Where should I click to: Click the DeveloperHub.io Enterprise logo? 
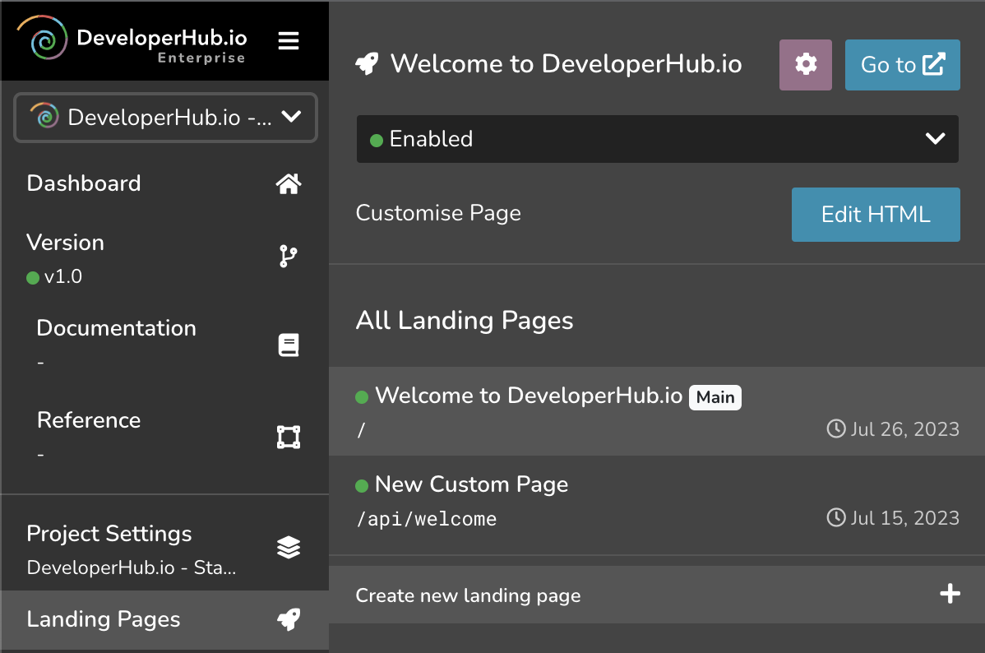point(132,41)
